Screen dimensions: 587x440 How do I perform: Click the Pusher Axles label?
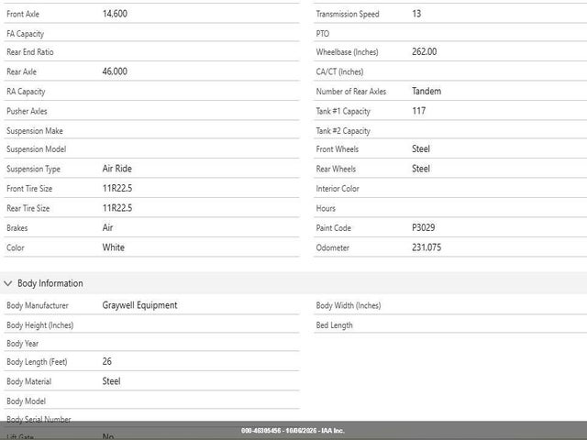click(27, 111)
